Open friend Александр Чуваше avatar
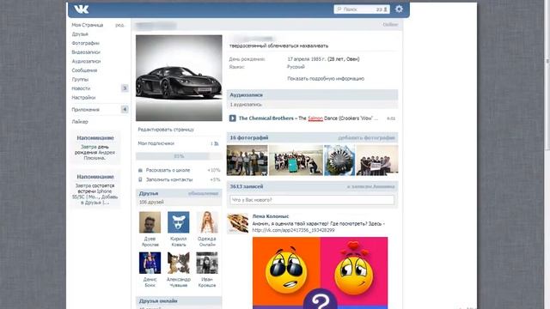This screenshot has height=309, width=550. click(x=179, y=263)
